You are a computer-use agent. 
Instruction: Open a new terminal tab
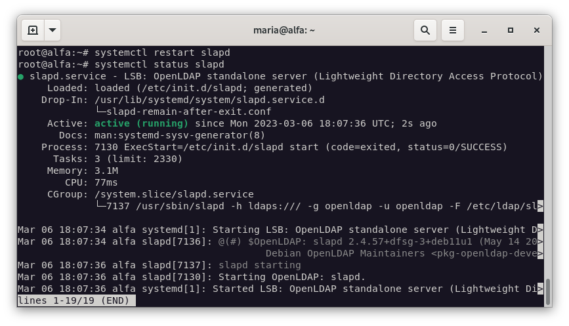pos(33,30)
